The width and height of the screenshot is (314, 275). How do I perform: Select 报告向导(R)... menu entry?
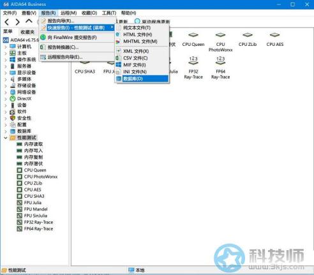(x=77, y=21)
